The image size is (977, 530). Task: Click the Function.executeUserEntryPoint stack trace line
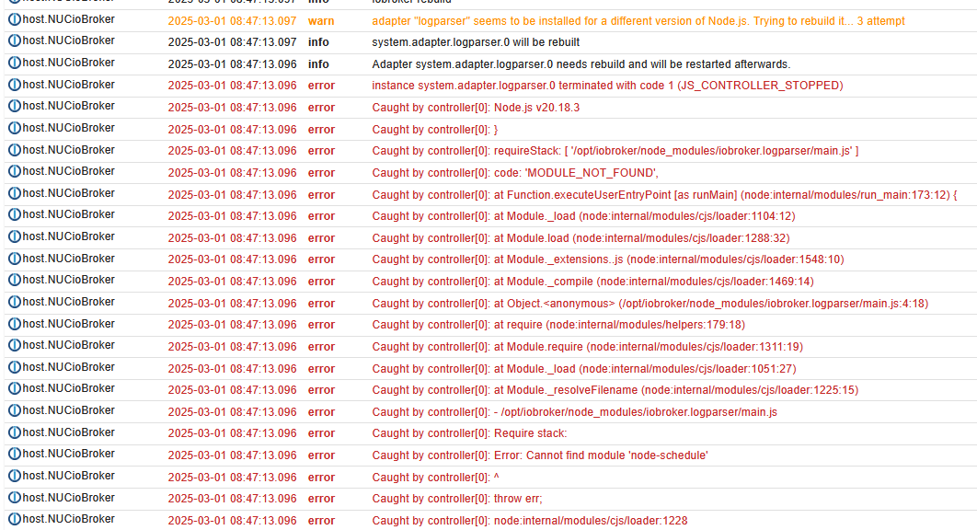664,194
